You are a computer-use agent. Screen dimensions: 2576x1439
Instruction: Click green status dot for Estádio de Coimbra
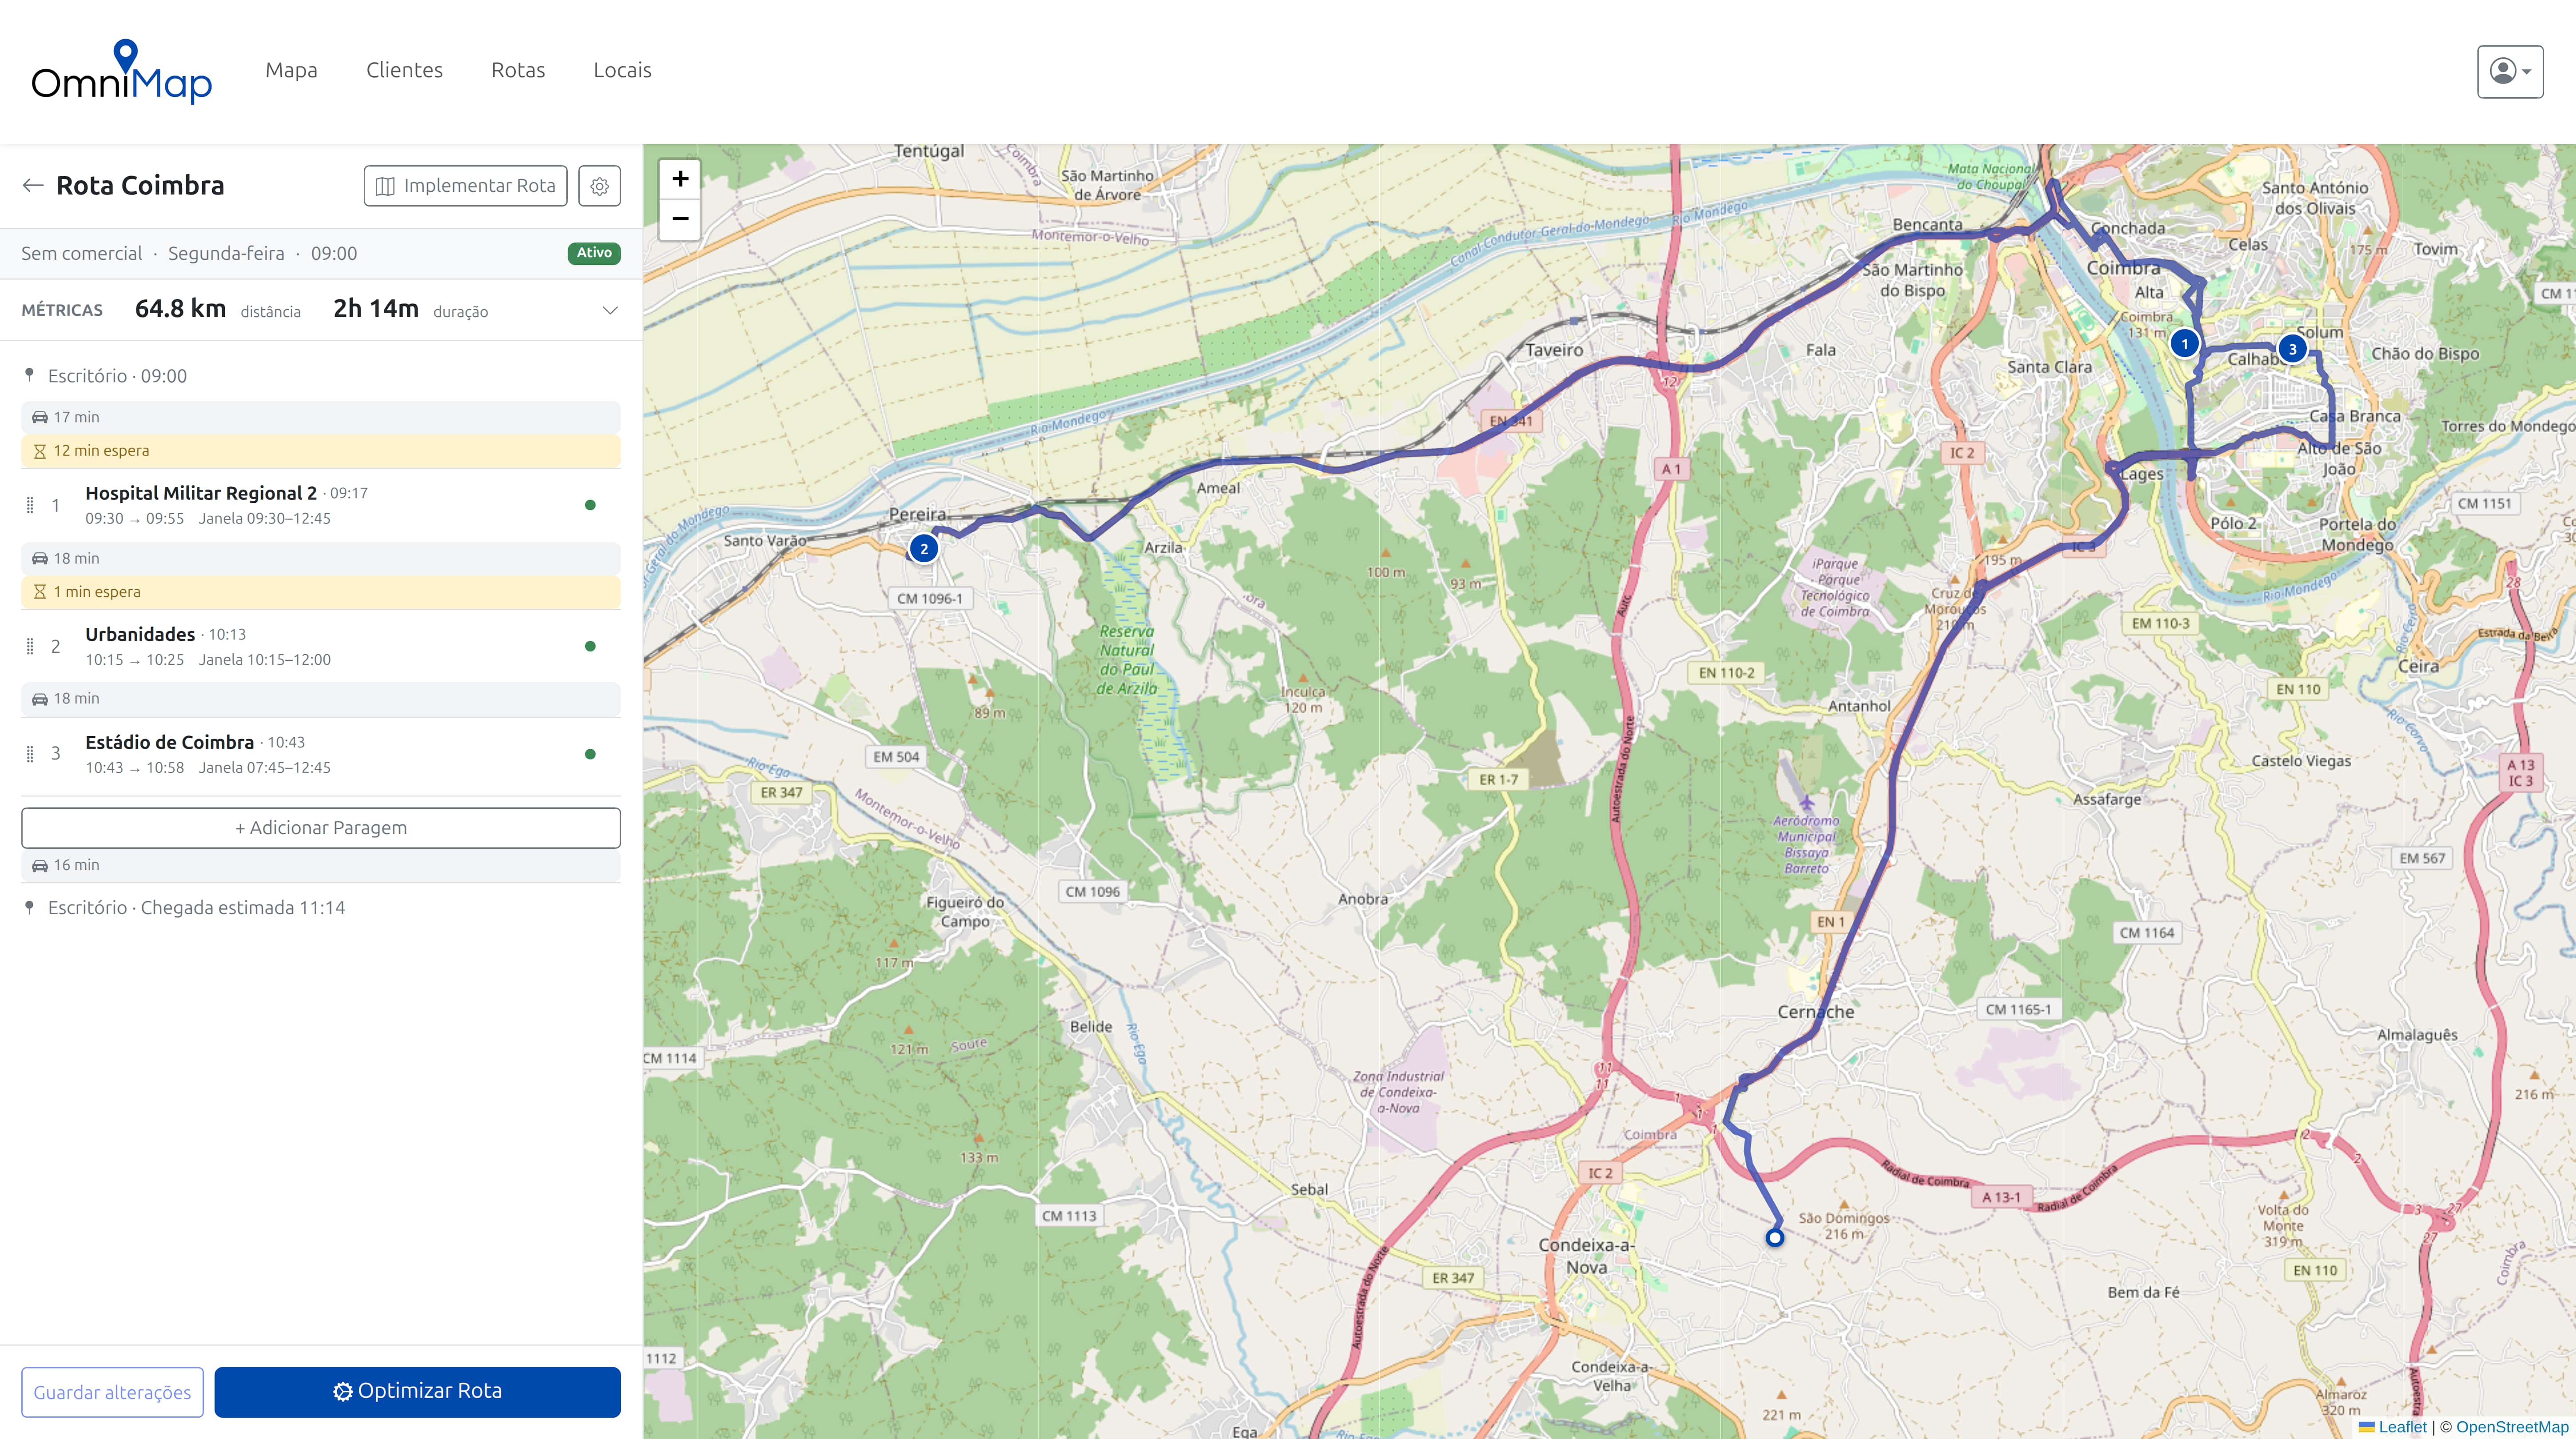point(590,754)
